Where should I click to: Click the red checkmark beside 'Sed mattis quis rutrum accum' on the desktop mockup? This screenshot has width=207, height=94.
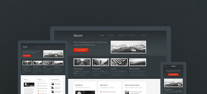[x=101, y=92]
